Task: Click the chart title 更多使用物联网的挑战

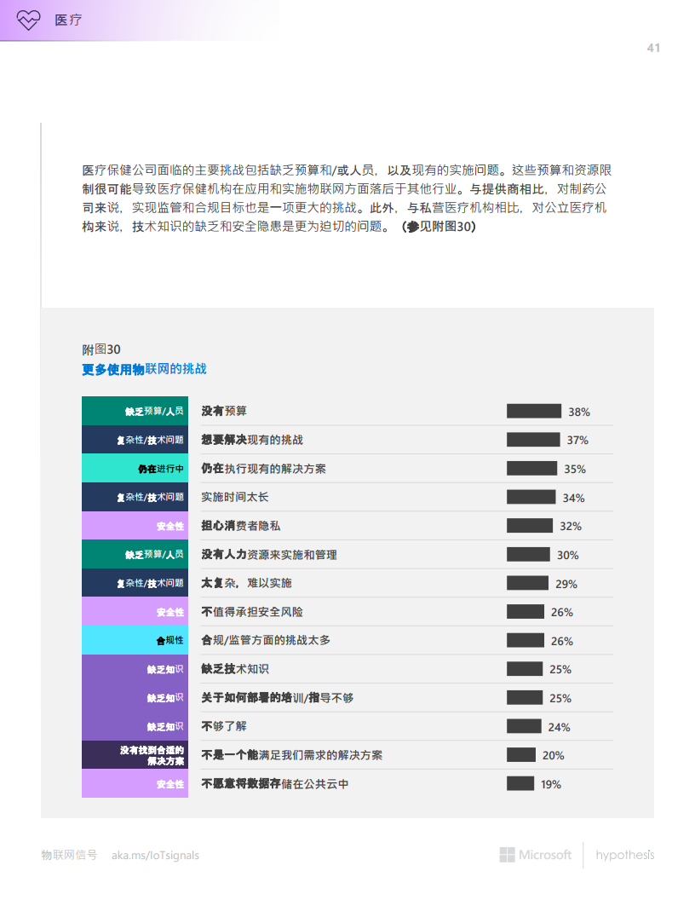Action: tap(144, 369)
